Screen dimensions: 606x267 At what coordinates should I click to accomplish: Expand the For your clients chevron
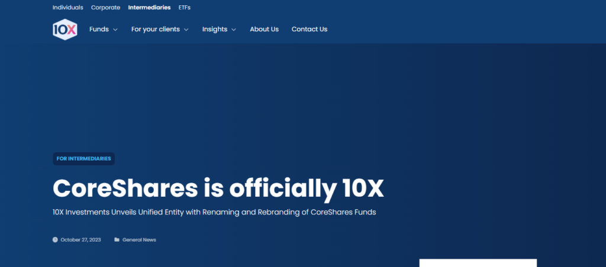[186, 30]
